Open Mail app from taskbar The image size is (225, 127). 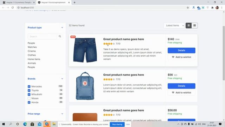(40, 124)
